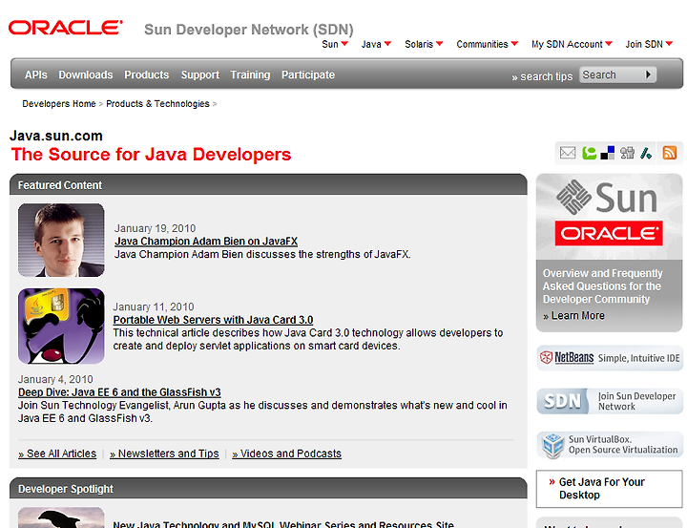The width and height of the screenshot is (687, 528).
Task: Open Newsletters and Tips link
Action: [x=164, y=454]
